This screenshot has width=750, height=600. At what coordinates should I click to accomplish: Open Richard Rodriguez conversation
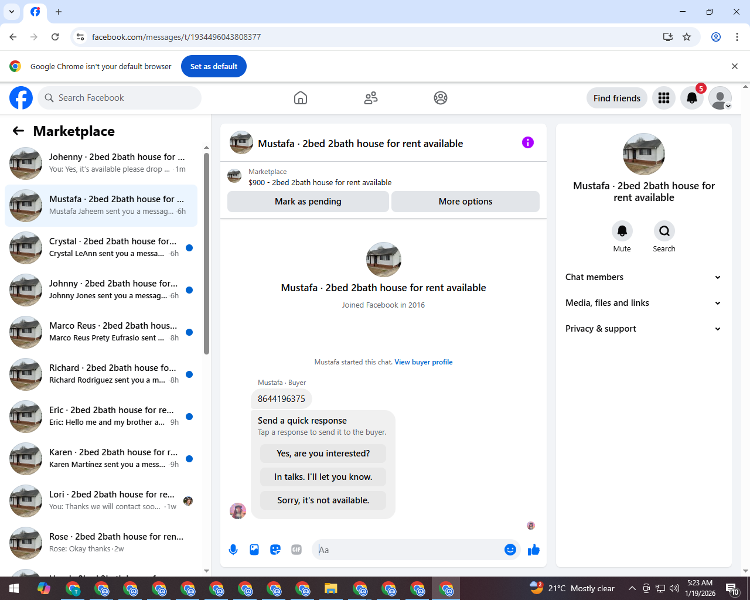pyautogui.click(x=101, y=374)
